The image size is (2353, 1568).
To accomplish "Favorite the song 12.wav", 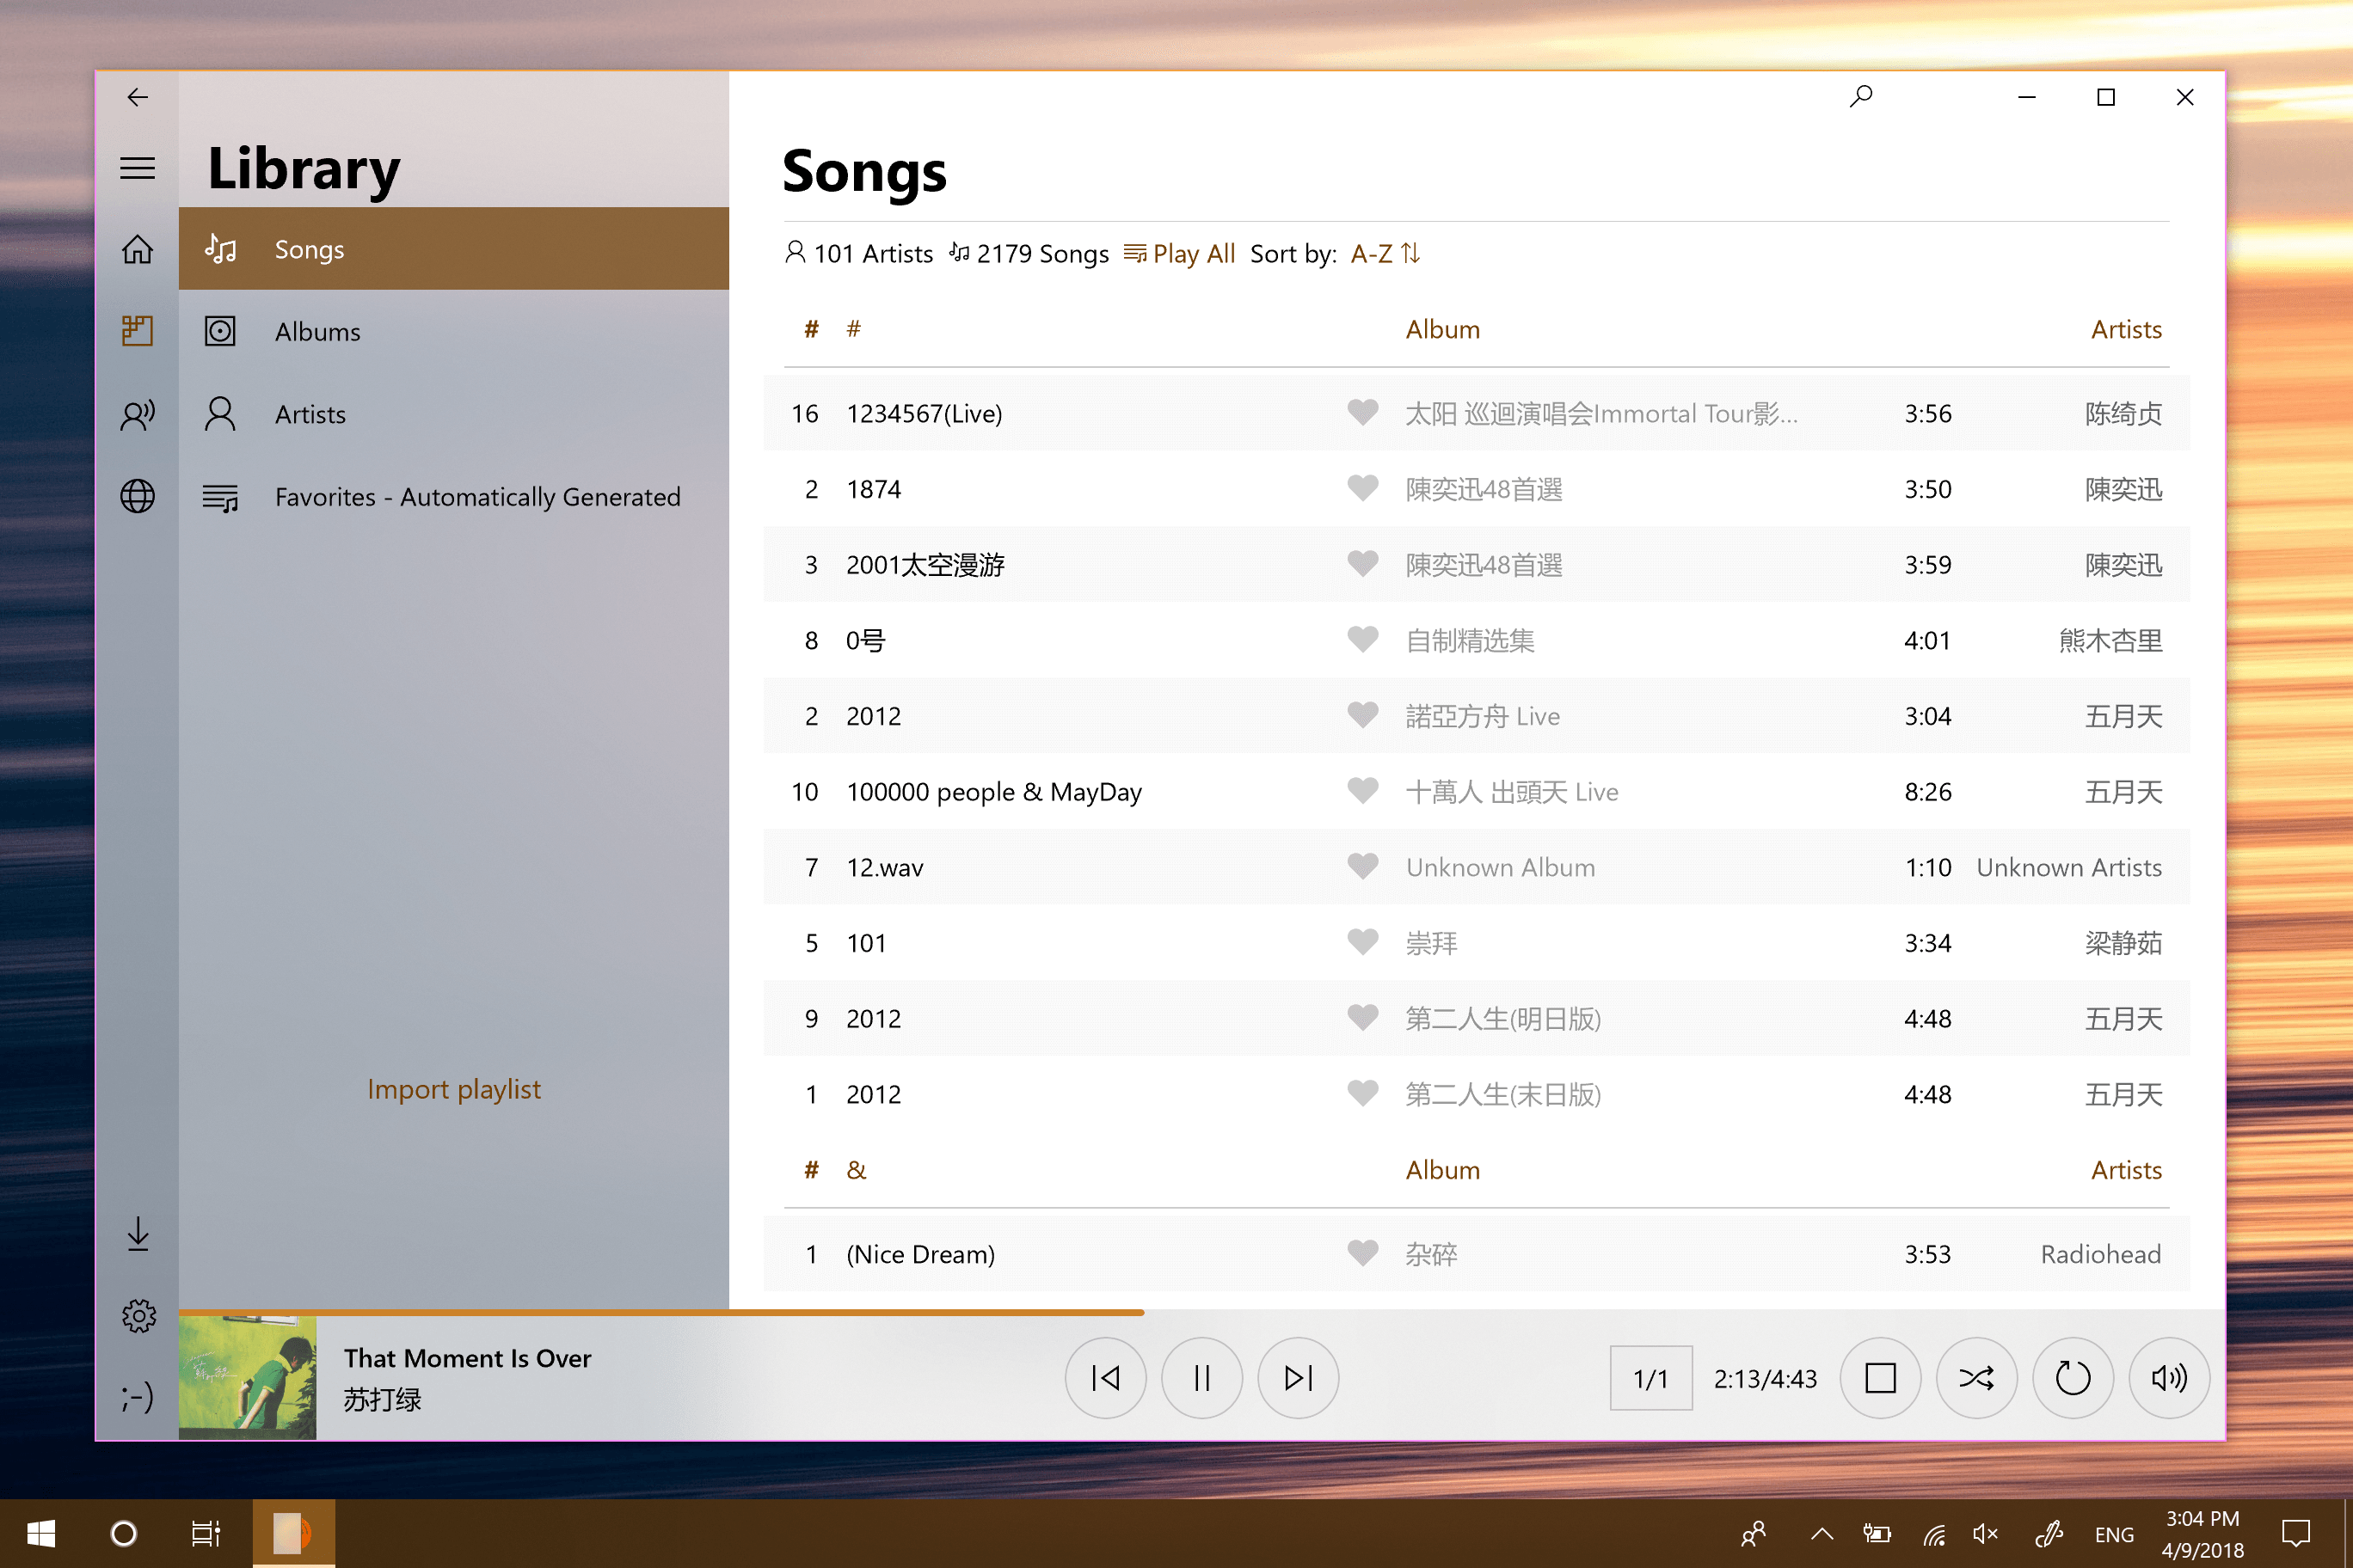I will 1361,867.
